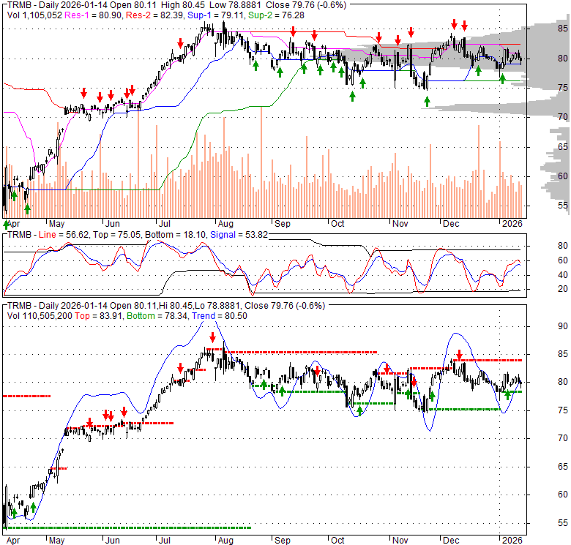Select the Vol 1,105,052 reading

tap(35, 15)
